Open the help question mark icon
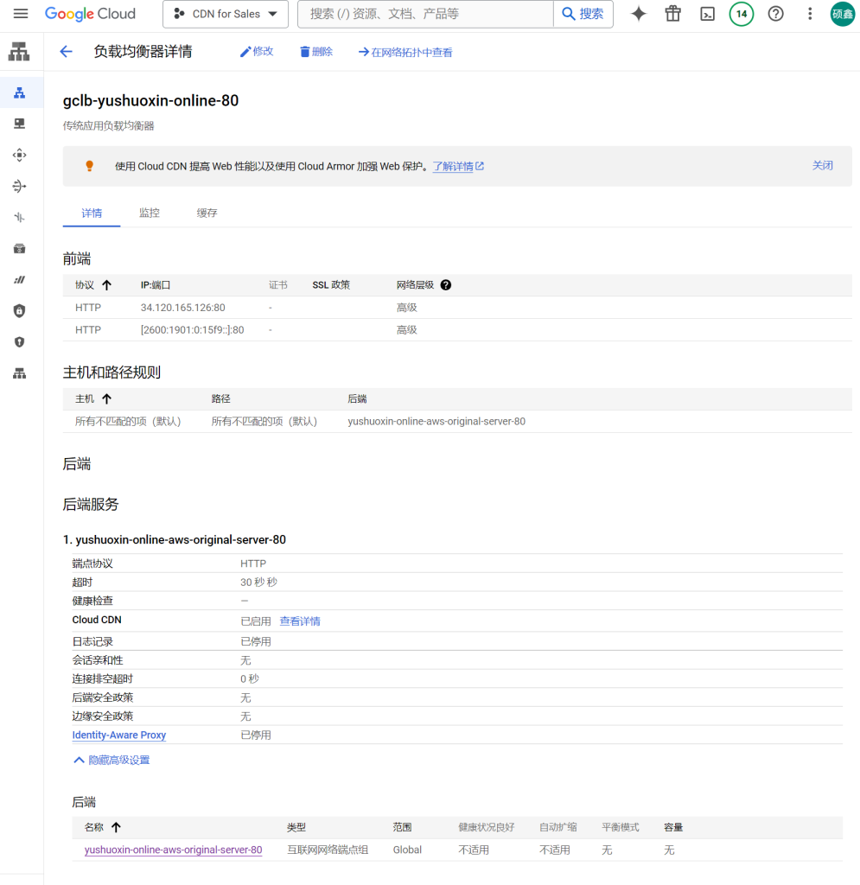The width and height of the screenshot is (860, 885). point(775,14)
